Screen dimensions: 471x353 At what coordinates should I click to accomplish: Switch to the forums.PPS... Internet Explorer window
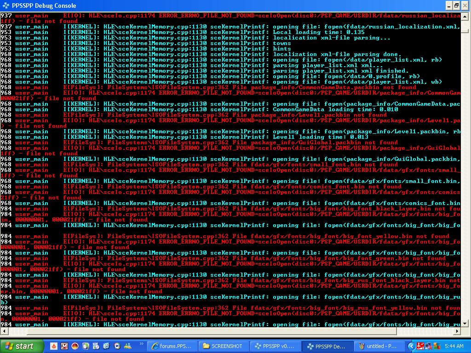point(172,346)
